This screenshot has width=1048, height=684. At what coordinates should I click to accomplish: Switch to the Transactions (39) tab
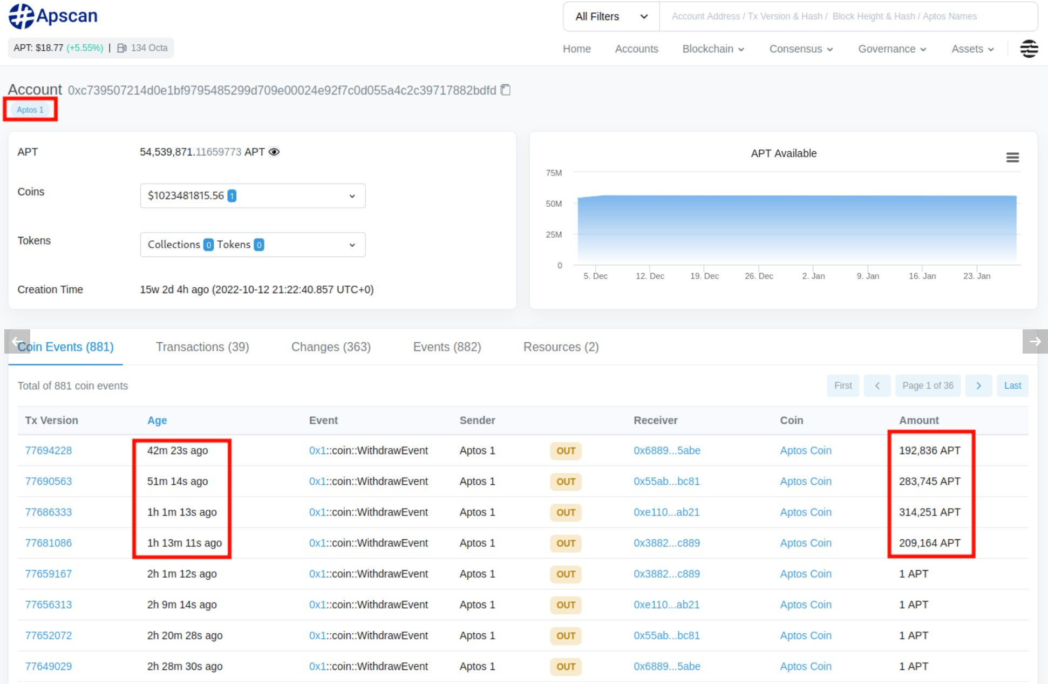(x=202, y=347)
